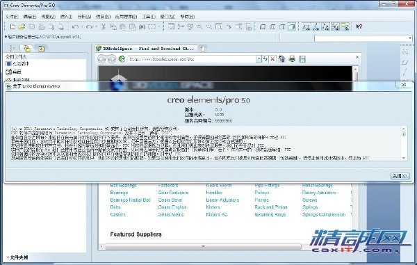This screenshot has width=417, height=265.
Task: Select the 3DModelSpace browser tab
Action: point(146,49)
